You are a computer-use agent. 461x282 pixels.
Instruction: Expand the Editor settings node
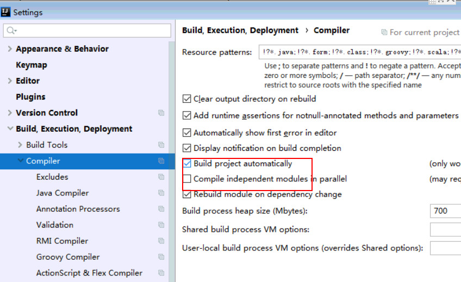[x=10, y=81]
